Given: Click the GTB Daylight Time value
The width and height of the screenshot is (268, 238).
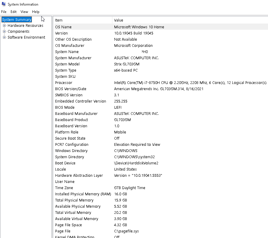Looking at the screenshot, I should (x=129, y=188).
